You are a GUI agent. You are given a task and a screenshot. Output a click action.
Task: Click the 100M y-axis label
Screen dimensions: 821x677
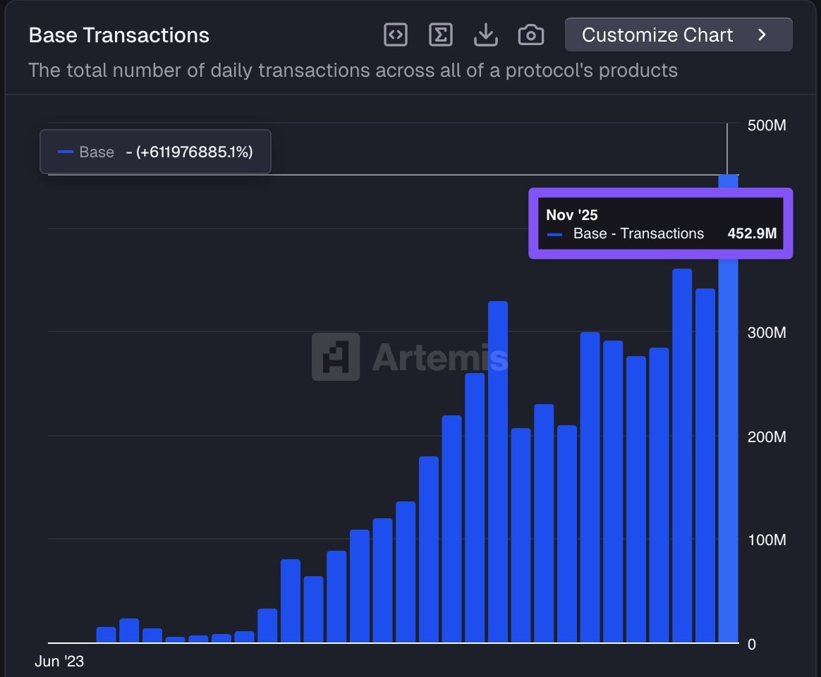(x=766, y=540)
